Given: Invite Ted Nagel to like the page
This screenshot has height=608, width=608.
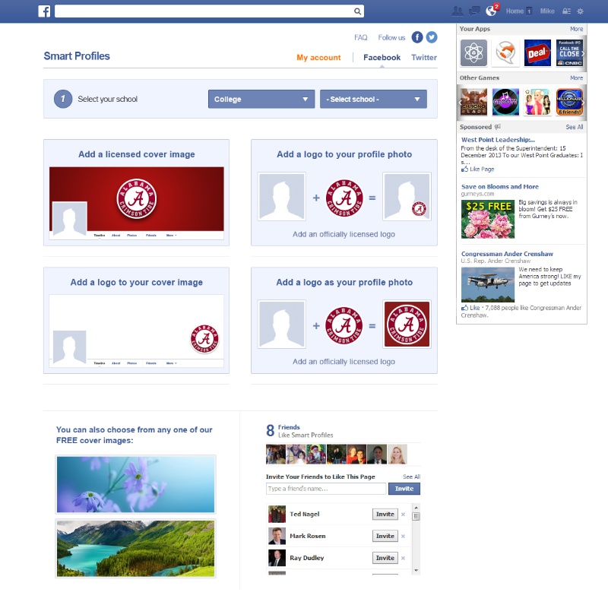Looking at the screenshot, I should (385, 514).
